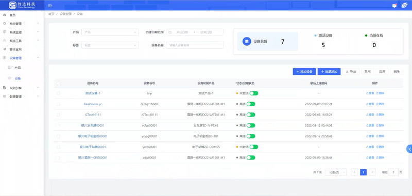Open the Realdevice yc device link
This screenshot has width=412, height=196.
[93, 104]
